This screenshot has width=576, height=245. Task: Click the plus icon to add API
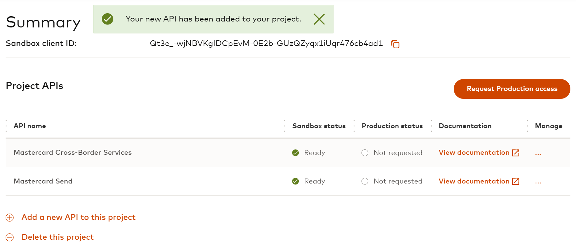click(10, 218)
